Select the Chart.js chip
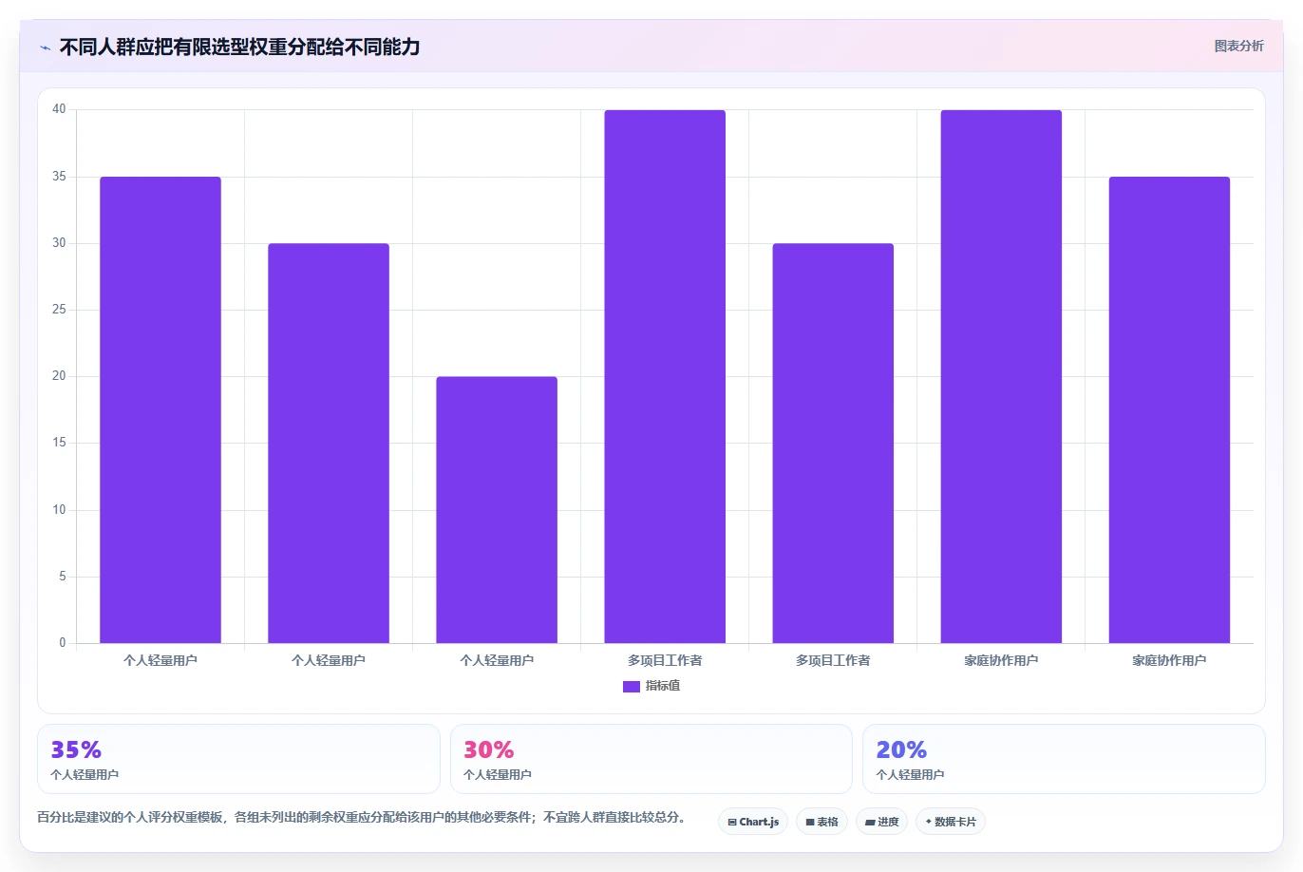 point(753,822)
